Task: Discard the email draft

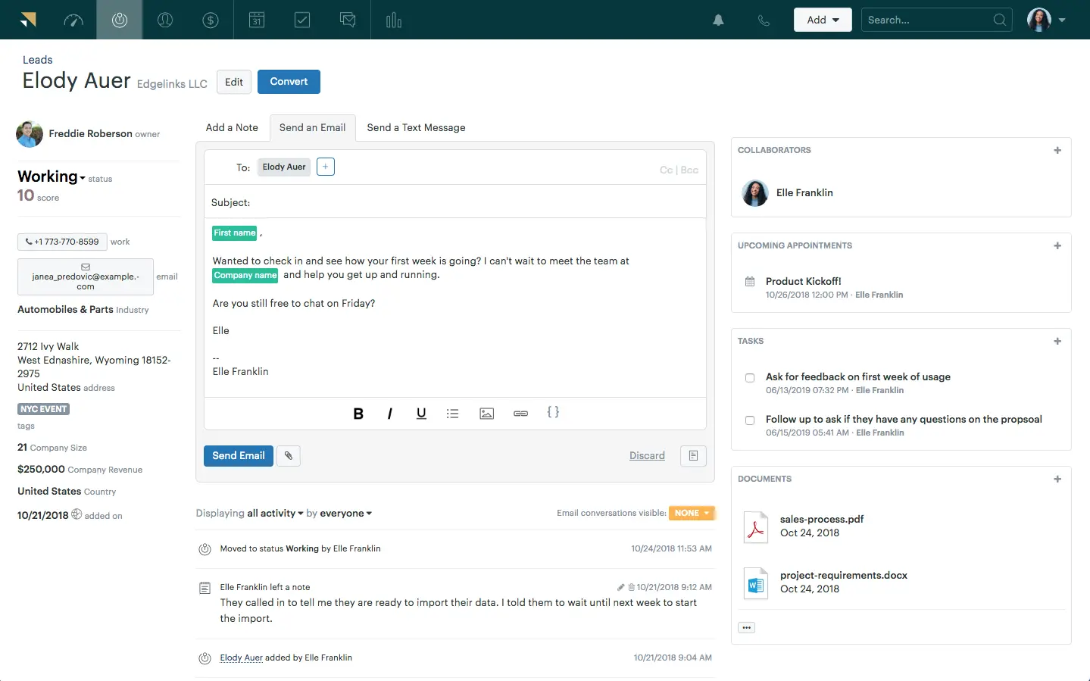Action: 647,455
